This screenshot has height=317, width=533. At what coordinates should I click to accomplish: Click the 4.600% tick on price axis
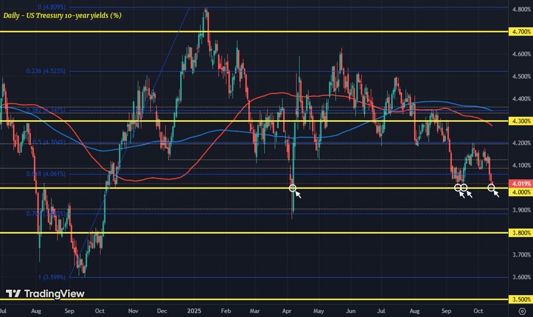[519, 54]
